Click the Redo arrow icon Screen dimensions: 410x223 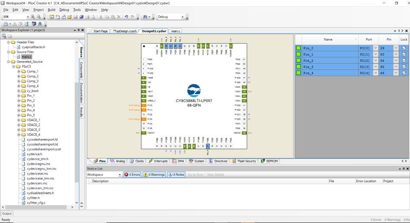[133, 17]
